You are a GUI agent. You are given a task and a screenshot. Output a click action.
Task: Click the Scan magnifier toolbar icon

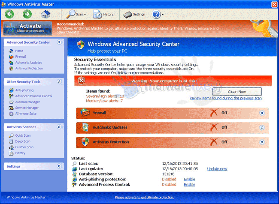[71, 14]
